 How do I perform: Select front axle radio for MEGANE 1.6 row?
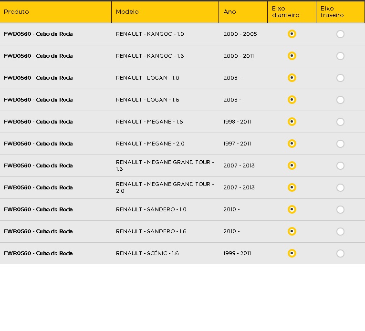[x=292, y=122]
